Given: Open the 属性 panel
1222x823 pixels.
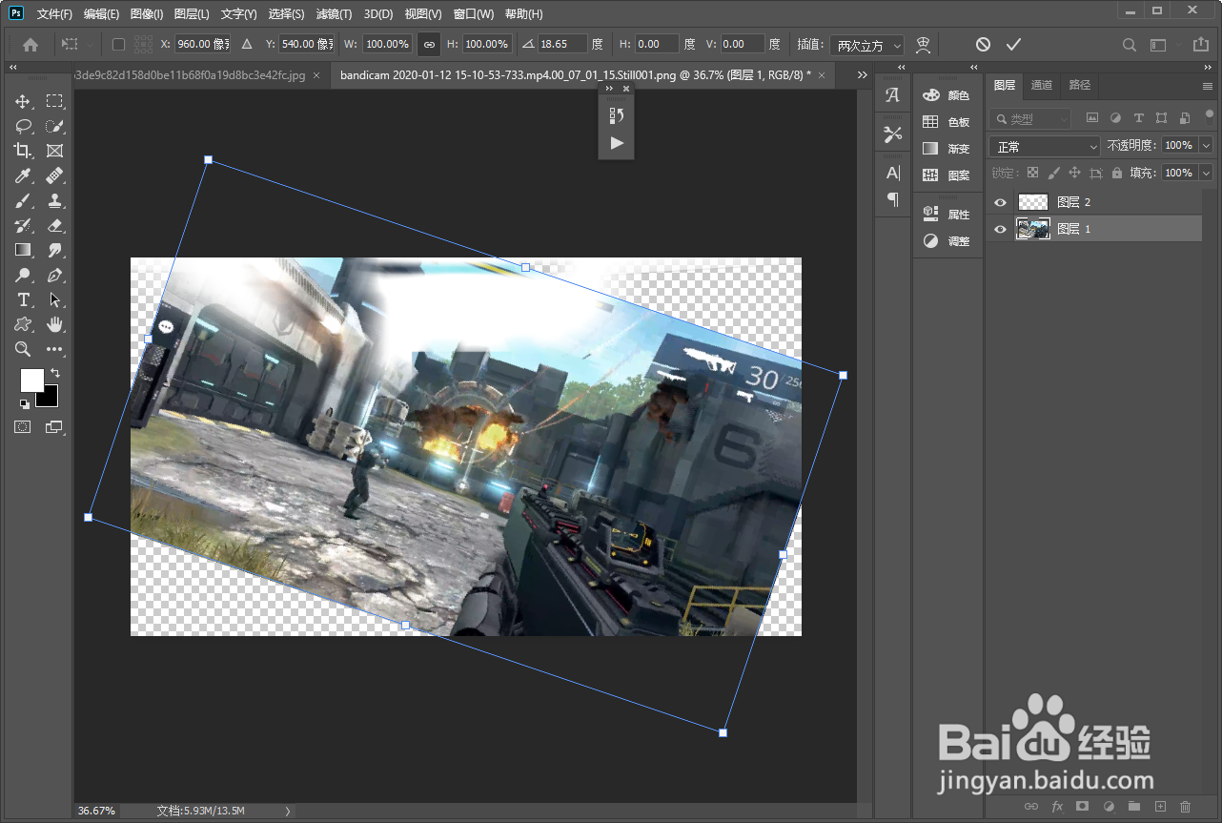Looking at the screenshot, I should click(946, 214).
